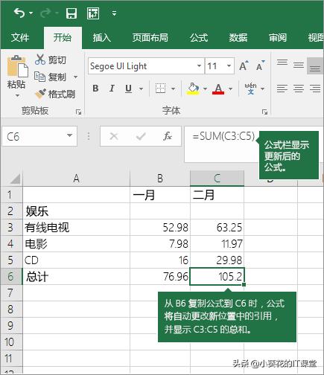Open the Name Box dropdown arrow

(70, 135)
